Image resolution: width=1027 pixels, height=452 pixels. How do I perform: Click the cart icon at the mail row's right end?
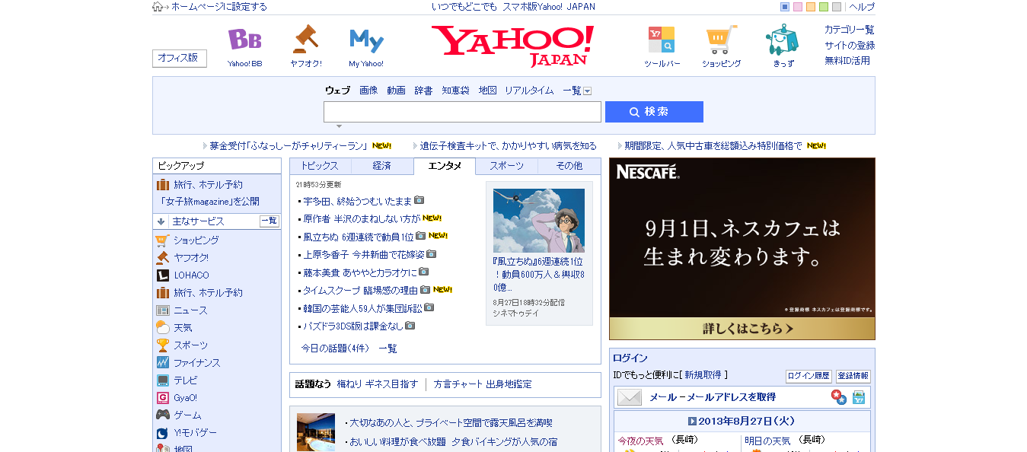(x=859, y=397)
